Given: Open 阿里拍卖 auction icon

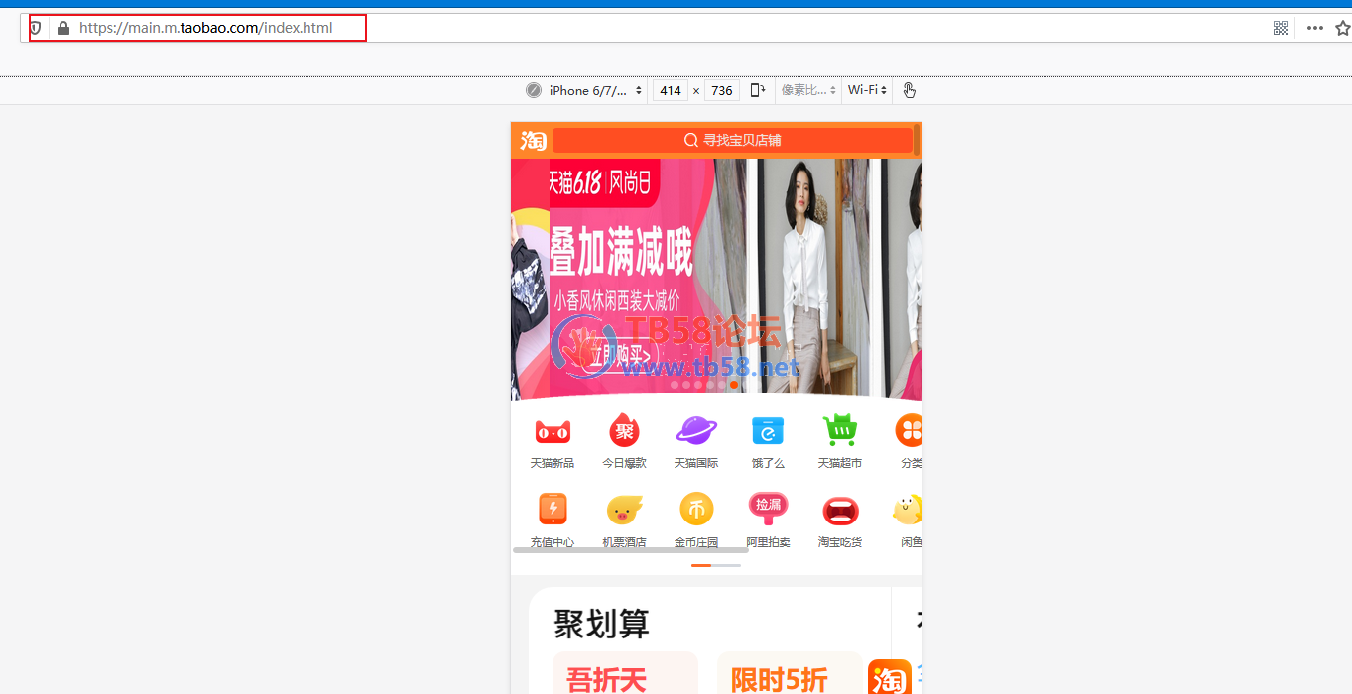Looking at the screenshot, I should (768, 509).
